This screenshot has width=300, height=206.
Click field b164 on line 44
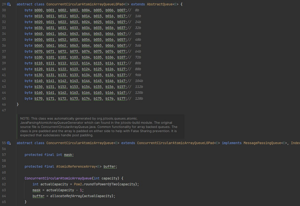point(86,93)
